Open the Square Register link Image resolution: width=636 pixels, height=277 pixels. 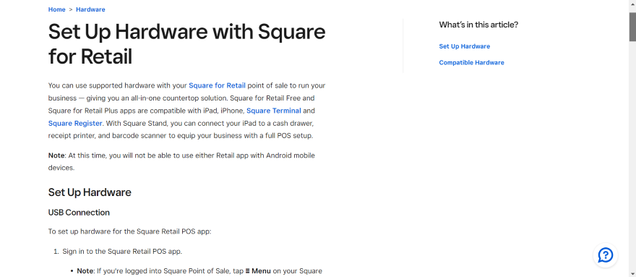[x=75, y=123]
